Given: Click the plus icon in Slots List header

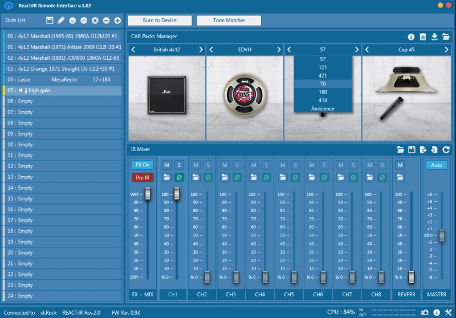Looking at the screenshot, I should click(x=117, y=21).
